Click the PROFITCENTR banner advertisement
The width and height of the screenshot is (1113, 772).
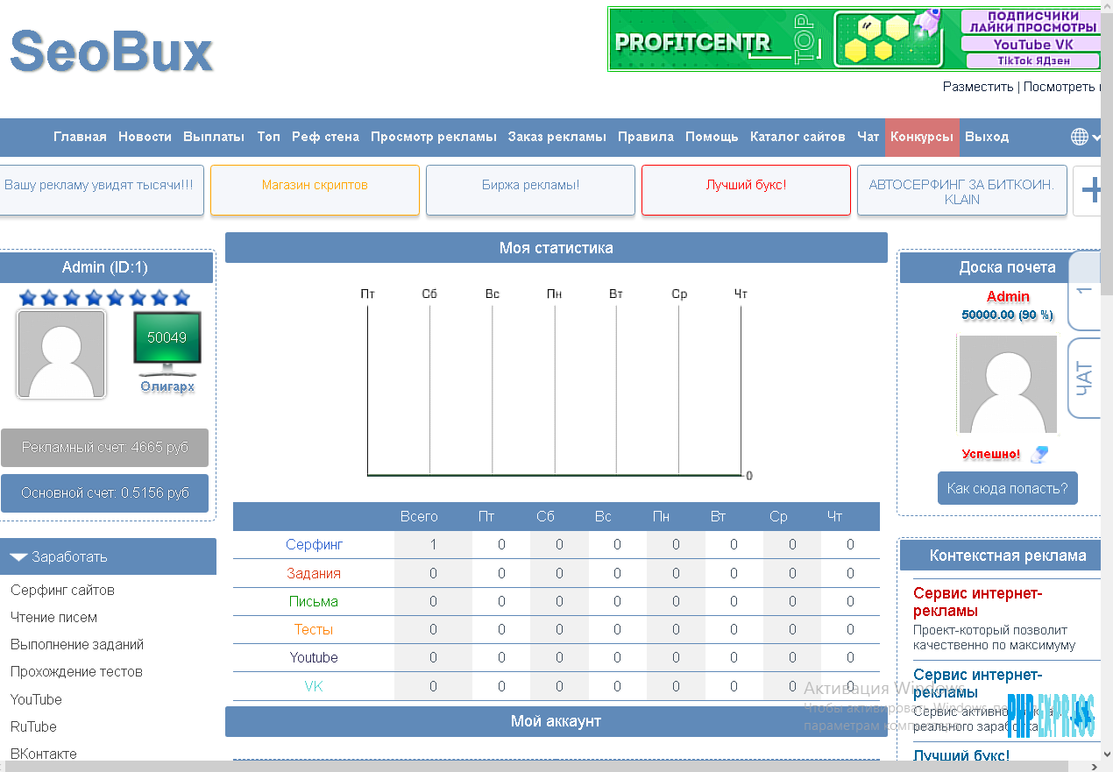click(854, 39)
